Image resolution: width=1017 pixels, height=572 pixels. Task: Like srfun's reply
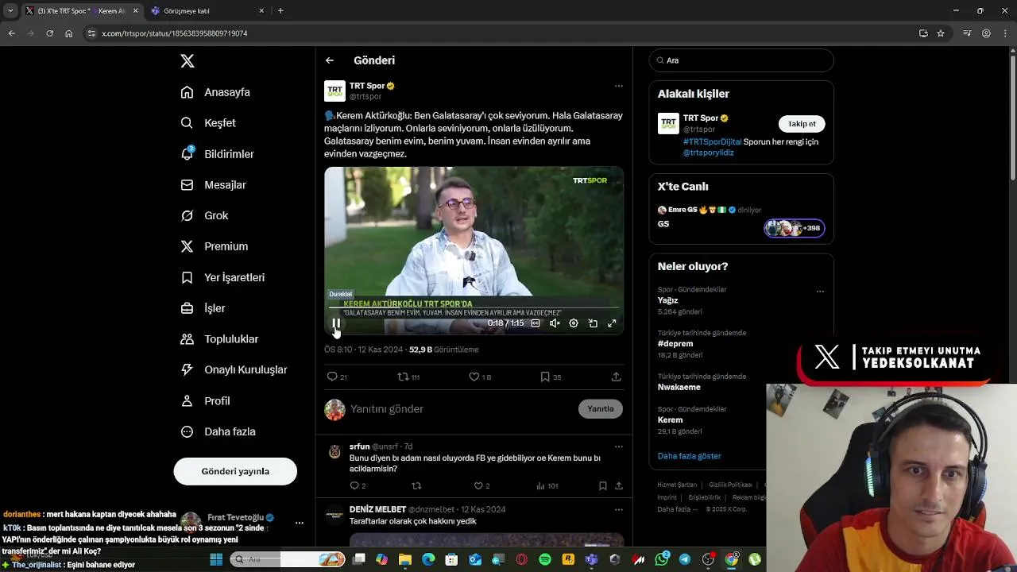point(481,485)
